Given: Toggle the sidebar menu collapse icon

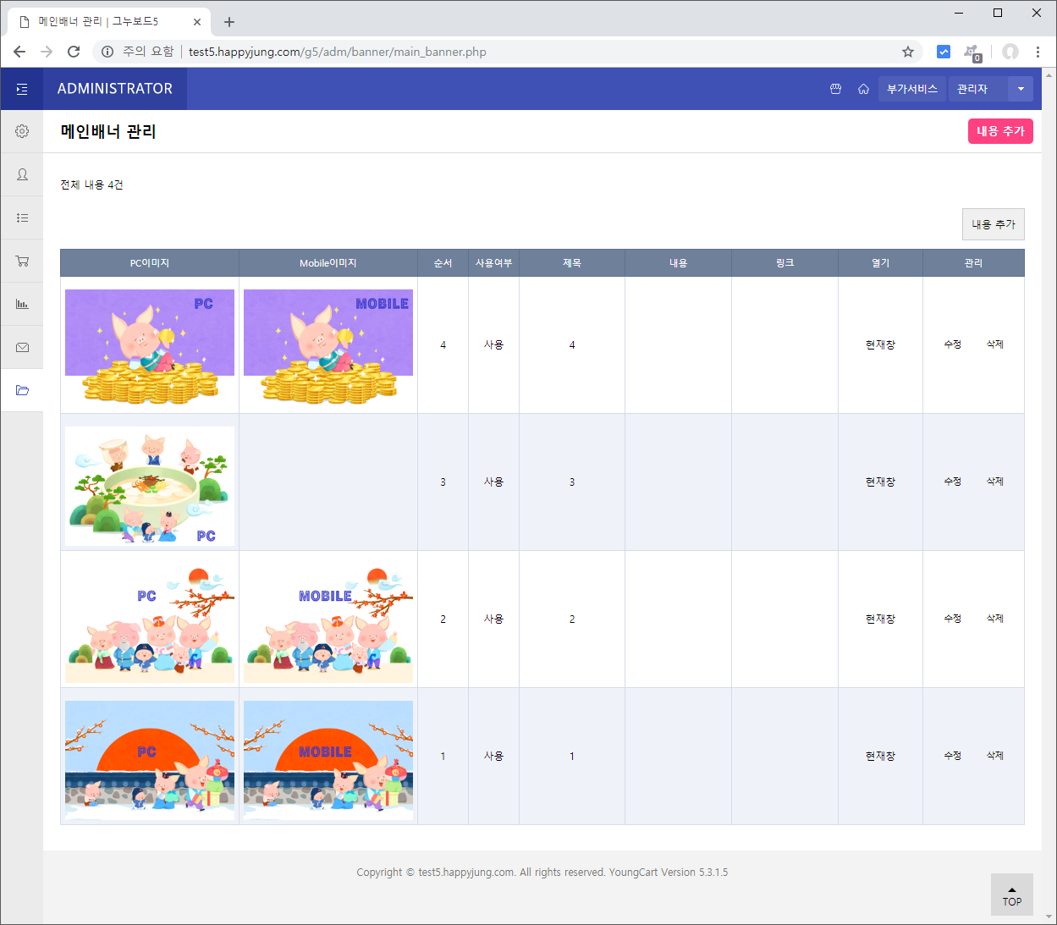Looking at the screenshot, I should point(22,89).
